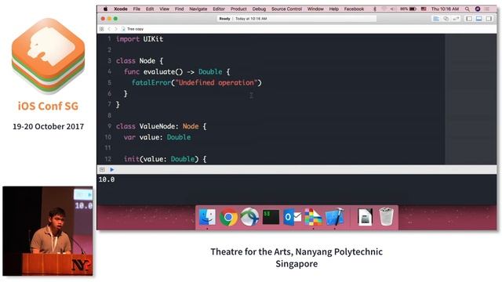This screenshot has height=282, width=502.
Task: Open the Debug menu
Action: point(259,9)
